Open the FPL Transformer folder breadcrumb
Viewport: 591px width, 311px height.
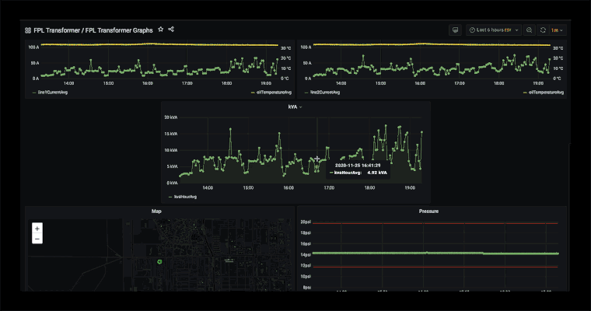[x=57, y=30]
